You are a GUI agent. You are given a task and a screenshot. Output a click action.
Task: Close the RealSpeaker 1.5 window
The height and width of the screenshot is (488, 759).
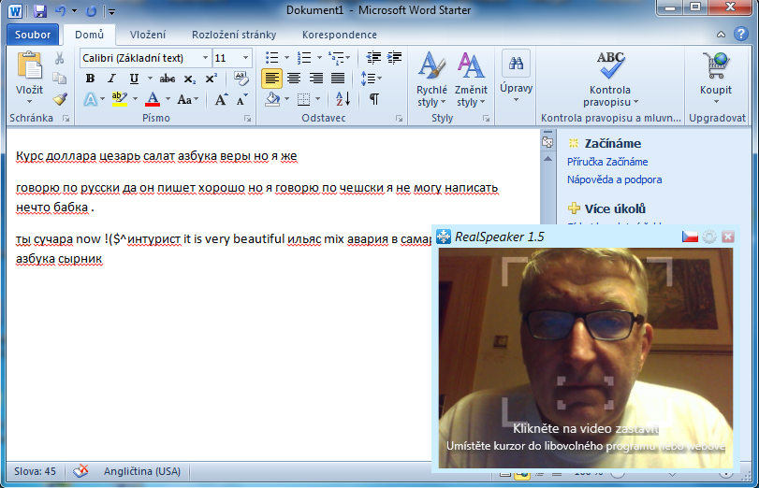click(x=728, y=237)
